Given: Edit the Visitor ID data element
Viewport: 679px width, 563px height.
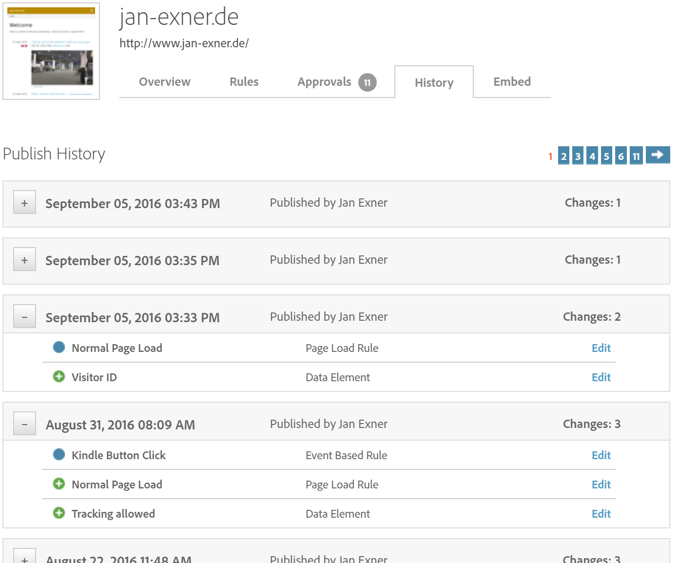Looking at the screenshot, I should [601, 377].
